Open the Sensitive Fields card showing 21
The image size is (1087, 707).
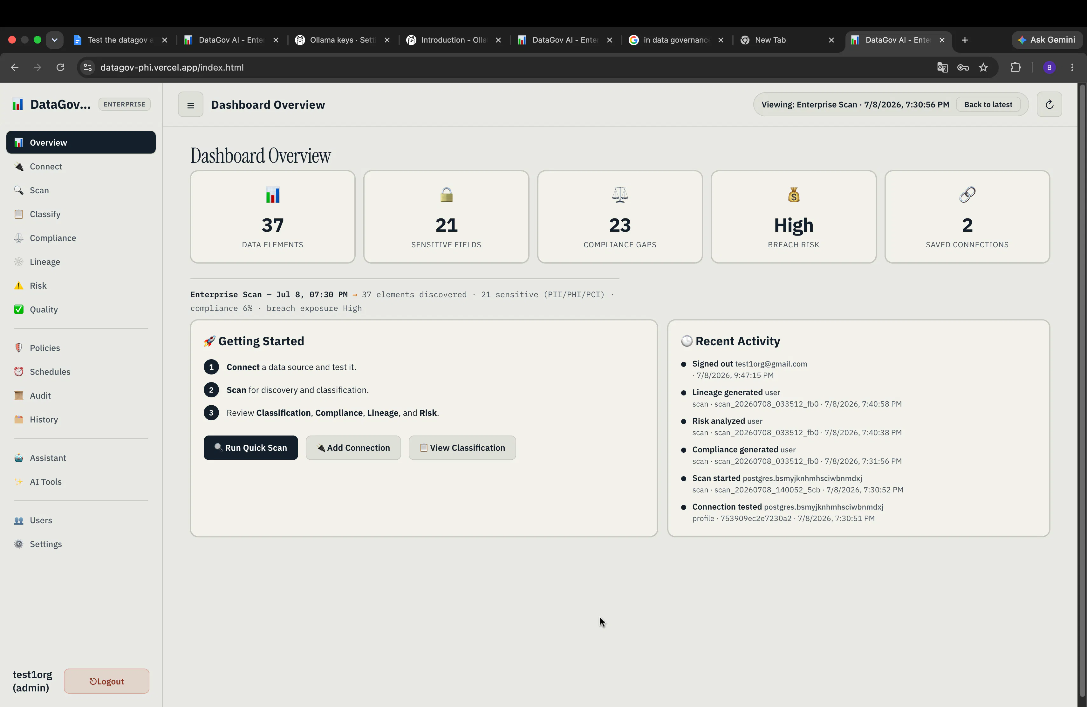pos(446,217)
